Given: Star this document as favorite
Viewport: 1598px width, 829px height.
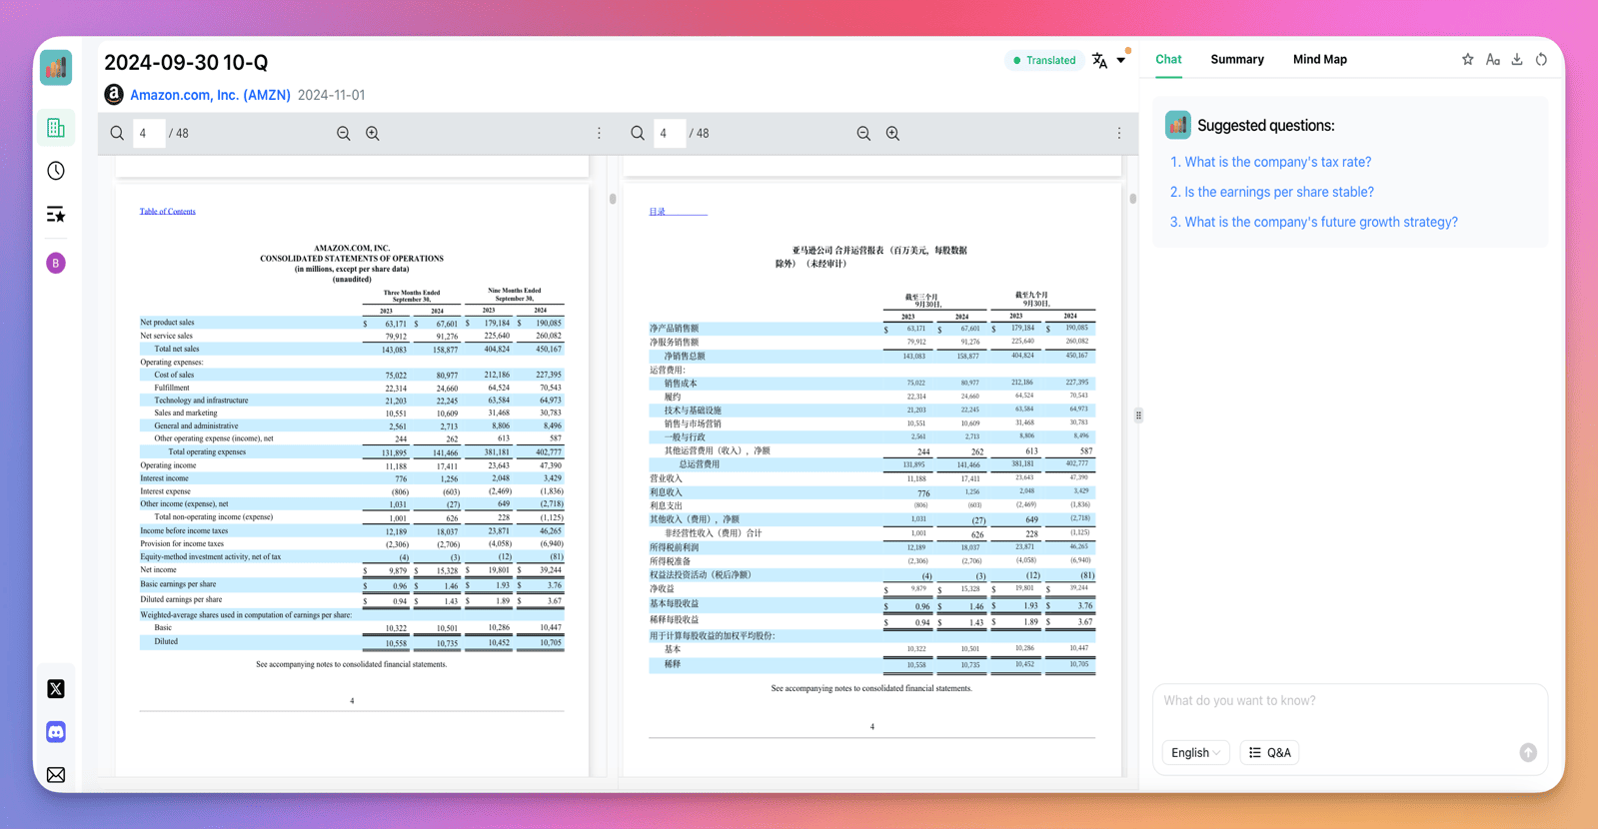Looking at the screenshot, I should point(1467,60).
